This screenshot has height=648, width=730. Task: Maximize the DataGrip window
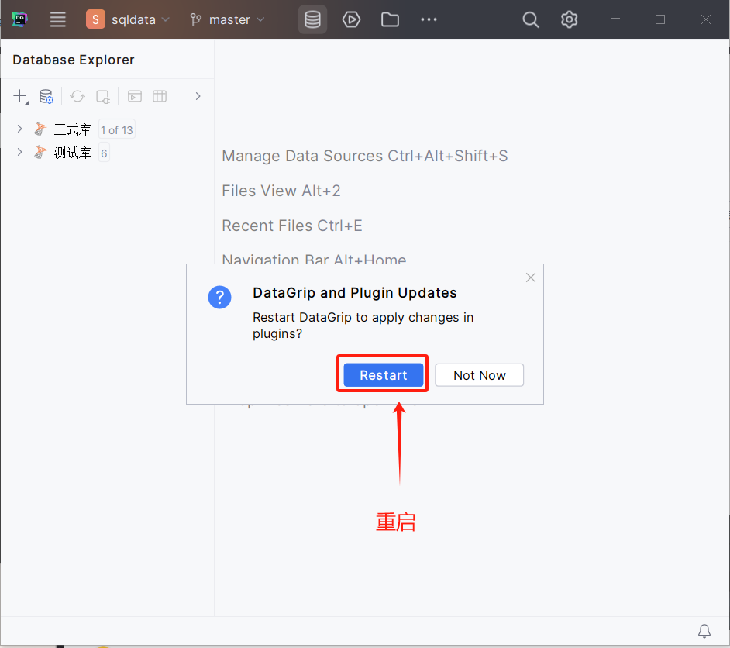click(x=660, y=19)
